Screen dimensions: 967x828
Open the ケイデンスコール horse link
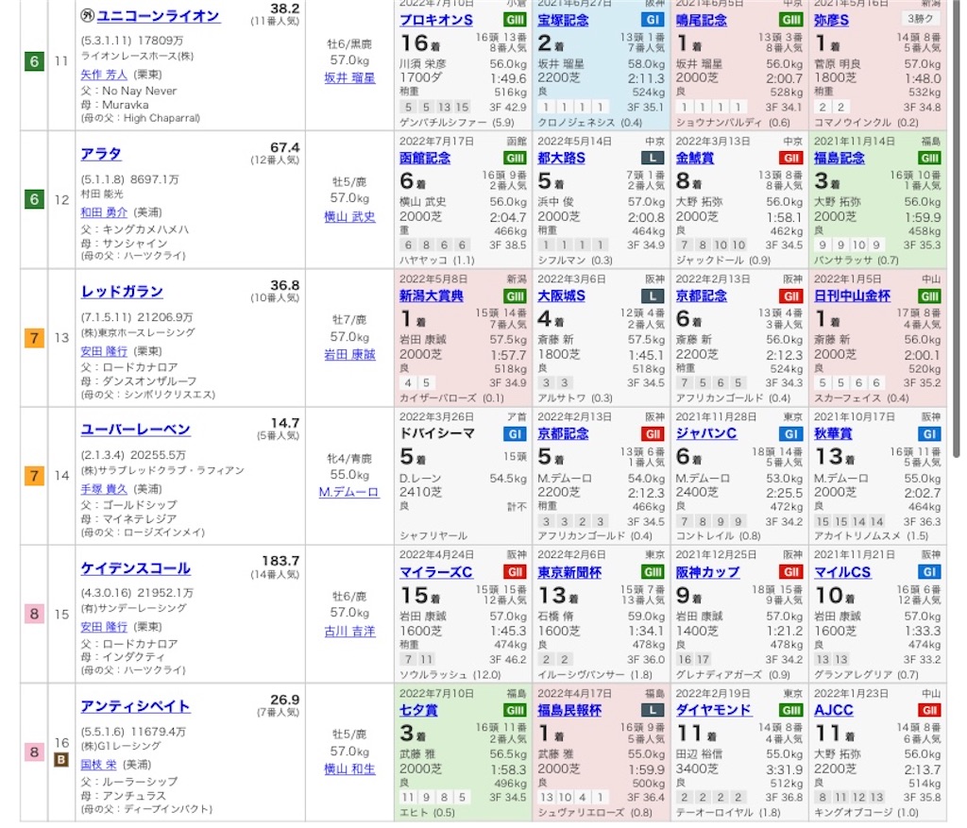(136, 568)
